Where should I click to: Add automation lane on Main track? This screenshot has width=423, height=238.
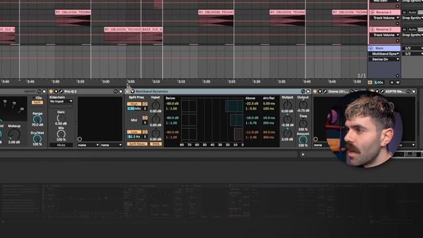(397, 76)
